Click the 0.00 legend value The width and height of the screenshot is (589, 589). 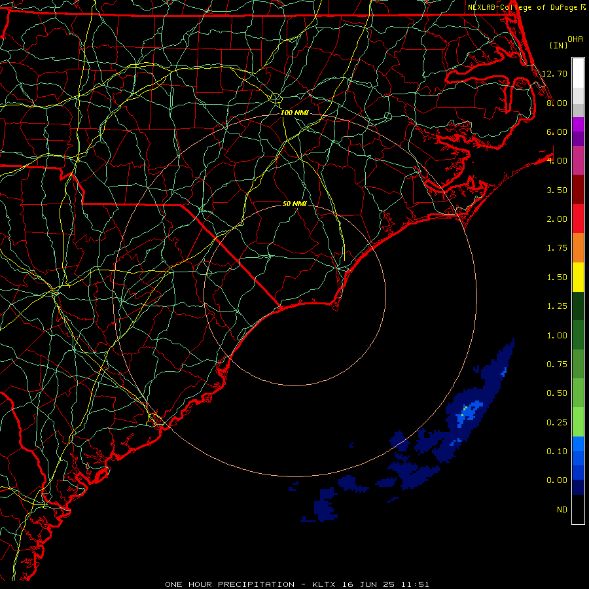click(557, 480)
